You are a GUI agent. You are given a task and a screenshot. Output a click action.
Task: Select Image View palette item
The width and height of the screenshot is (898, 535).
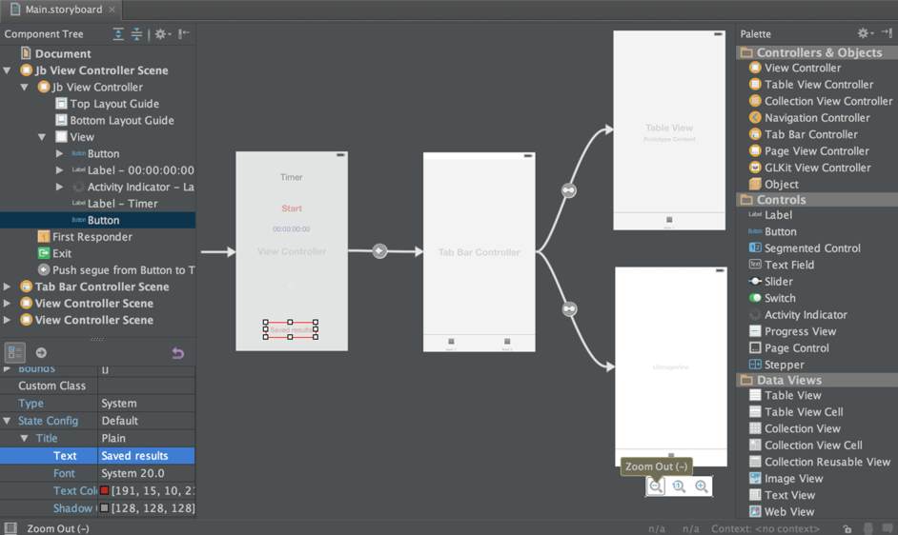786,478
